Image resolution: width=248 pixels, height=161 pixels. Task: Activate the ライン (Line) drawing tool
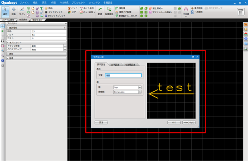click(22, 11)
